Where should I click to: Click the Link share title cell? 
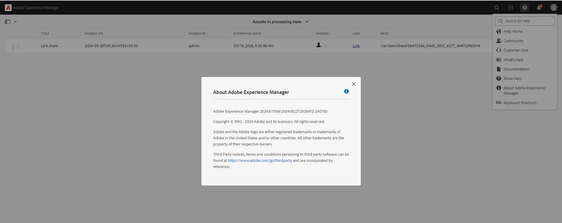point(49,46)
